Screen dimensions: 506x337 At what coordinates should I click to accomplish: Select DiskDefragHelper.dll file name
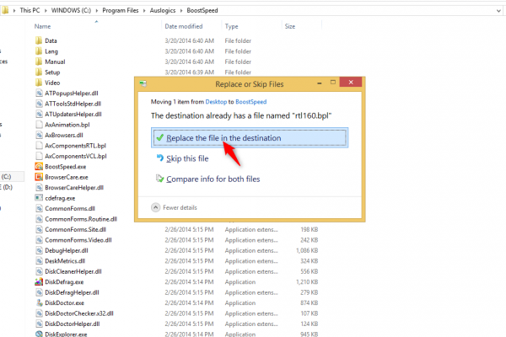(72, 292)
